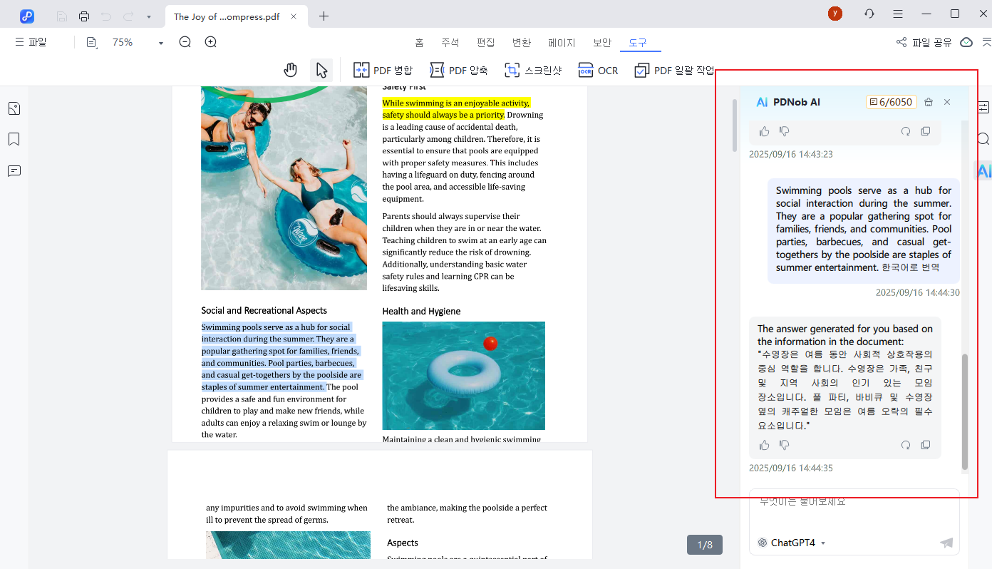
Task: Click the zoom out magnifier icon
Action: pyautogui.click(x=185, y=42)
